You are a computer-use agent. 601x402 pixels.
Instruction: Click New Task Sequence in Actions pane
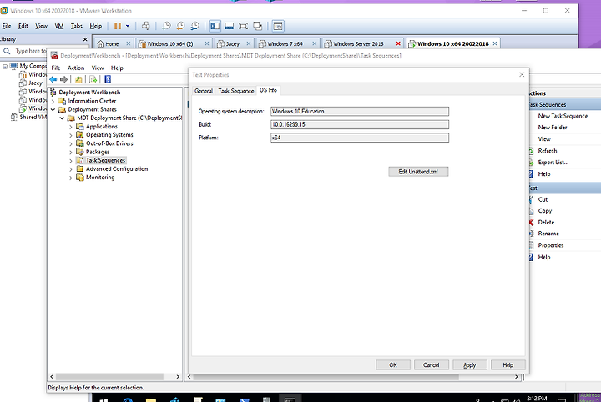(563, 116)
